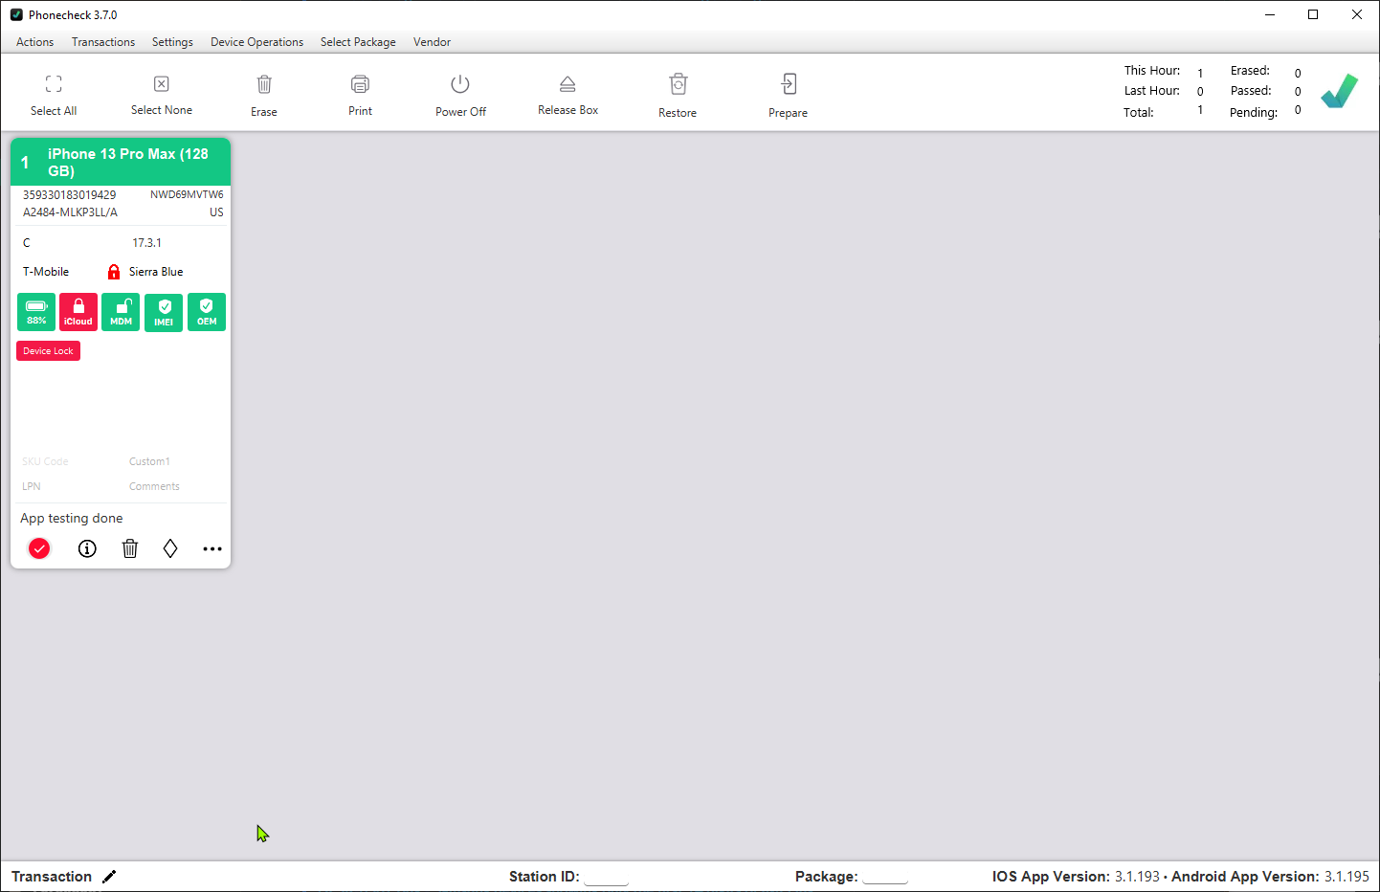
Task: Click the red iCloud status badge
Action: (x=78, y=312)
